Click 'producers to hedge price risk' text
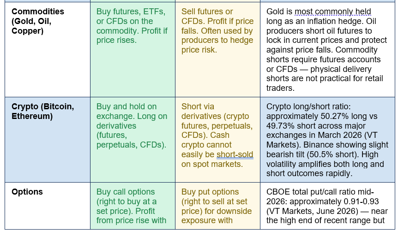Image resolution: width=398 pixels, height=231 pixels. (x=217, y=45)
